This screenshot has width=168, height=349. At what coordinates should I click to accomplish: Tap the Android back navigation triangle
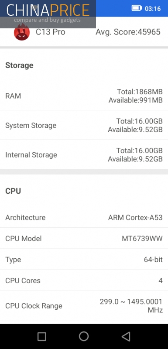[126, 336]
